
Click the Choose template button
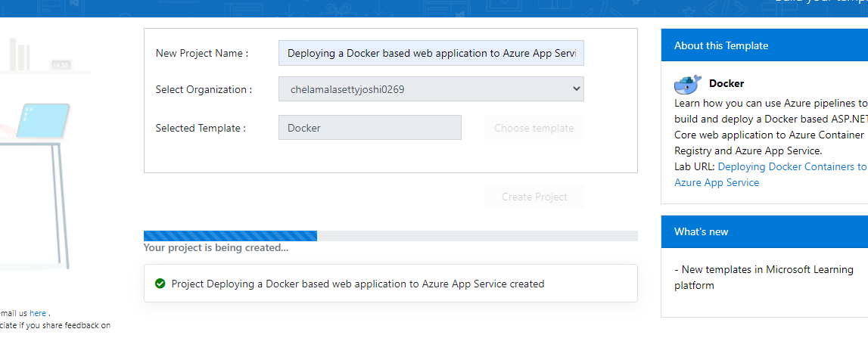[x=534, y=128]
